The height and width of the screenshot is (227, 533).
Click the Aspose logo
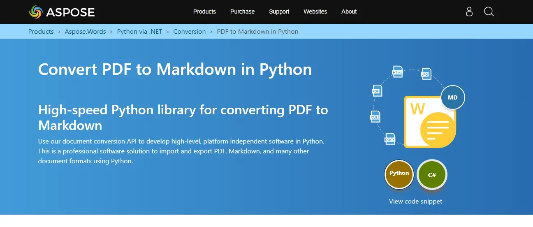pyautogui.click(x=62, y=12)
